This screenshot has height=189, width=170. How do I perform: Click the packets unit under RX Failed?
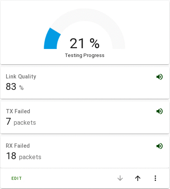pos(30,157)
